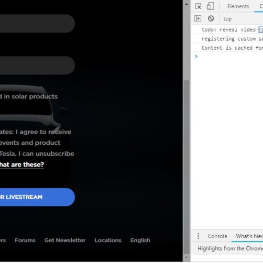Select the English language link

click(140, 240)
